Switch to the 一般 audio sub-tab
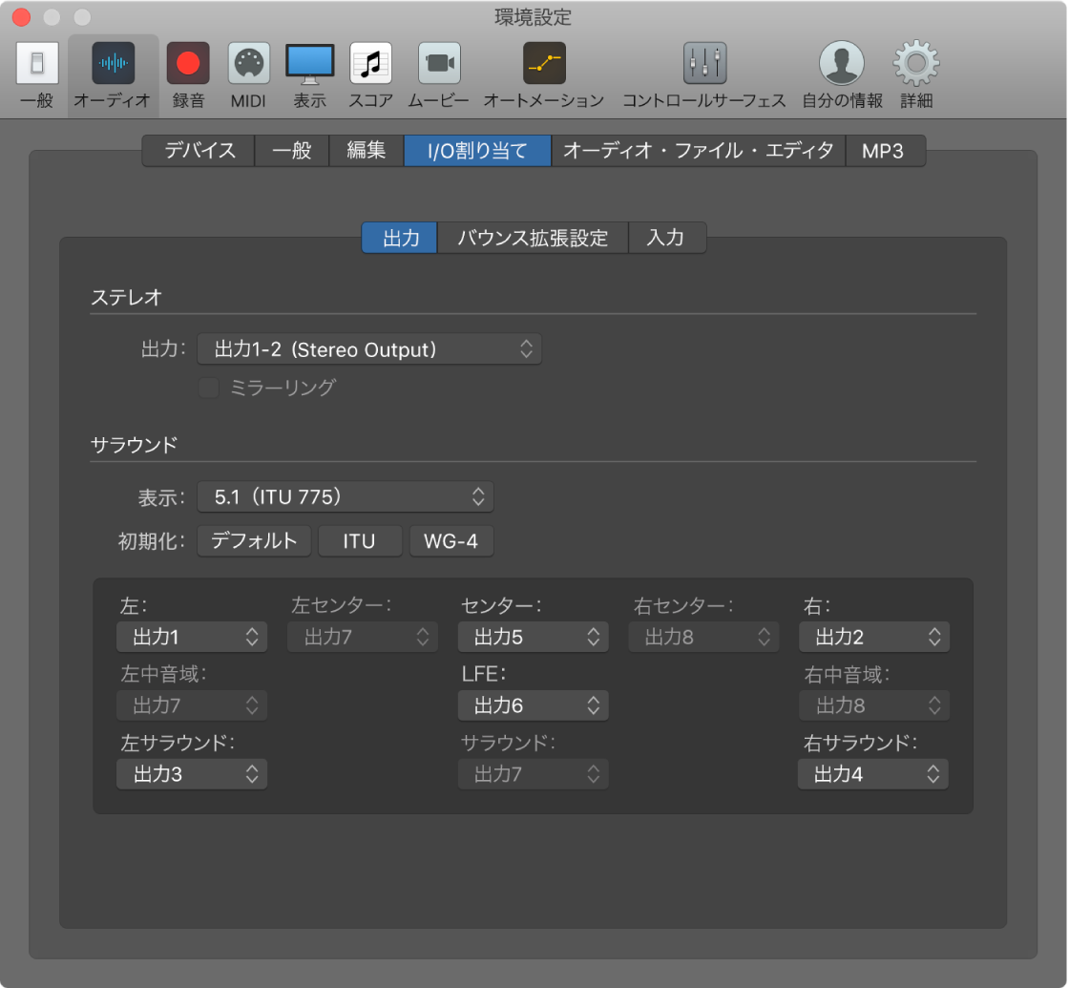Viewport: 1069px width, 988px height. pos(292,151)
